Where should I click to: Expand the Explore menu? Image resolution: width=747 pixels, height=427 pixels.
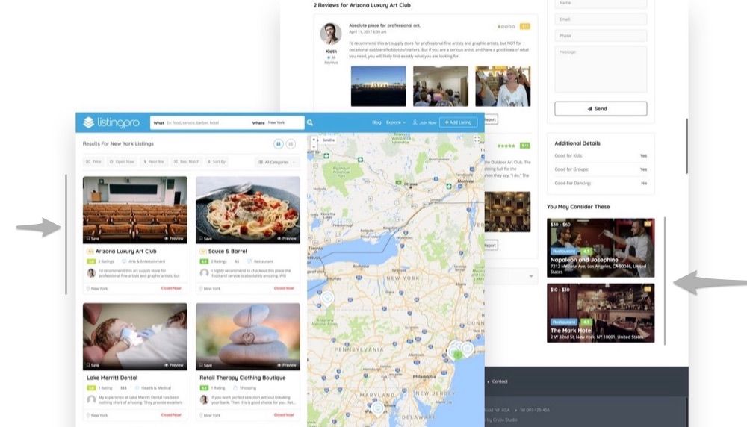395,122
